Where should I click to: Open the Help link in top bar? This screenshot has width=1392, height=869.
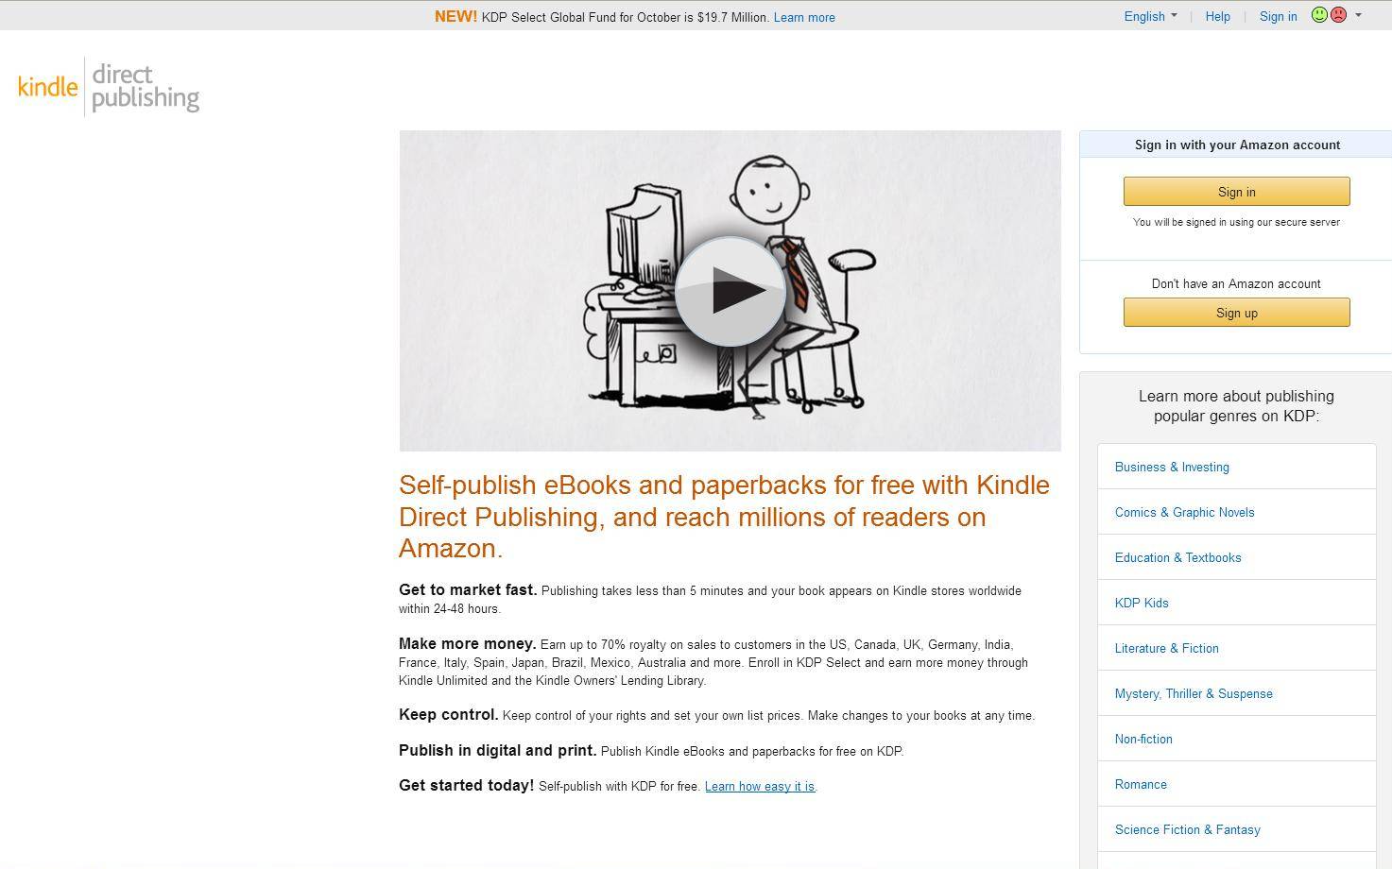tap(1217, 16)
